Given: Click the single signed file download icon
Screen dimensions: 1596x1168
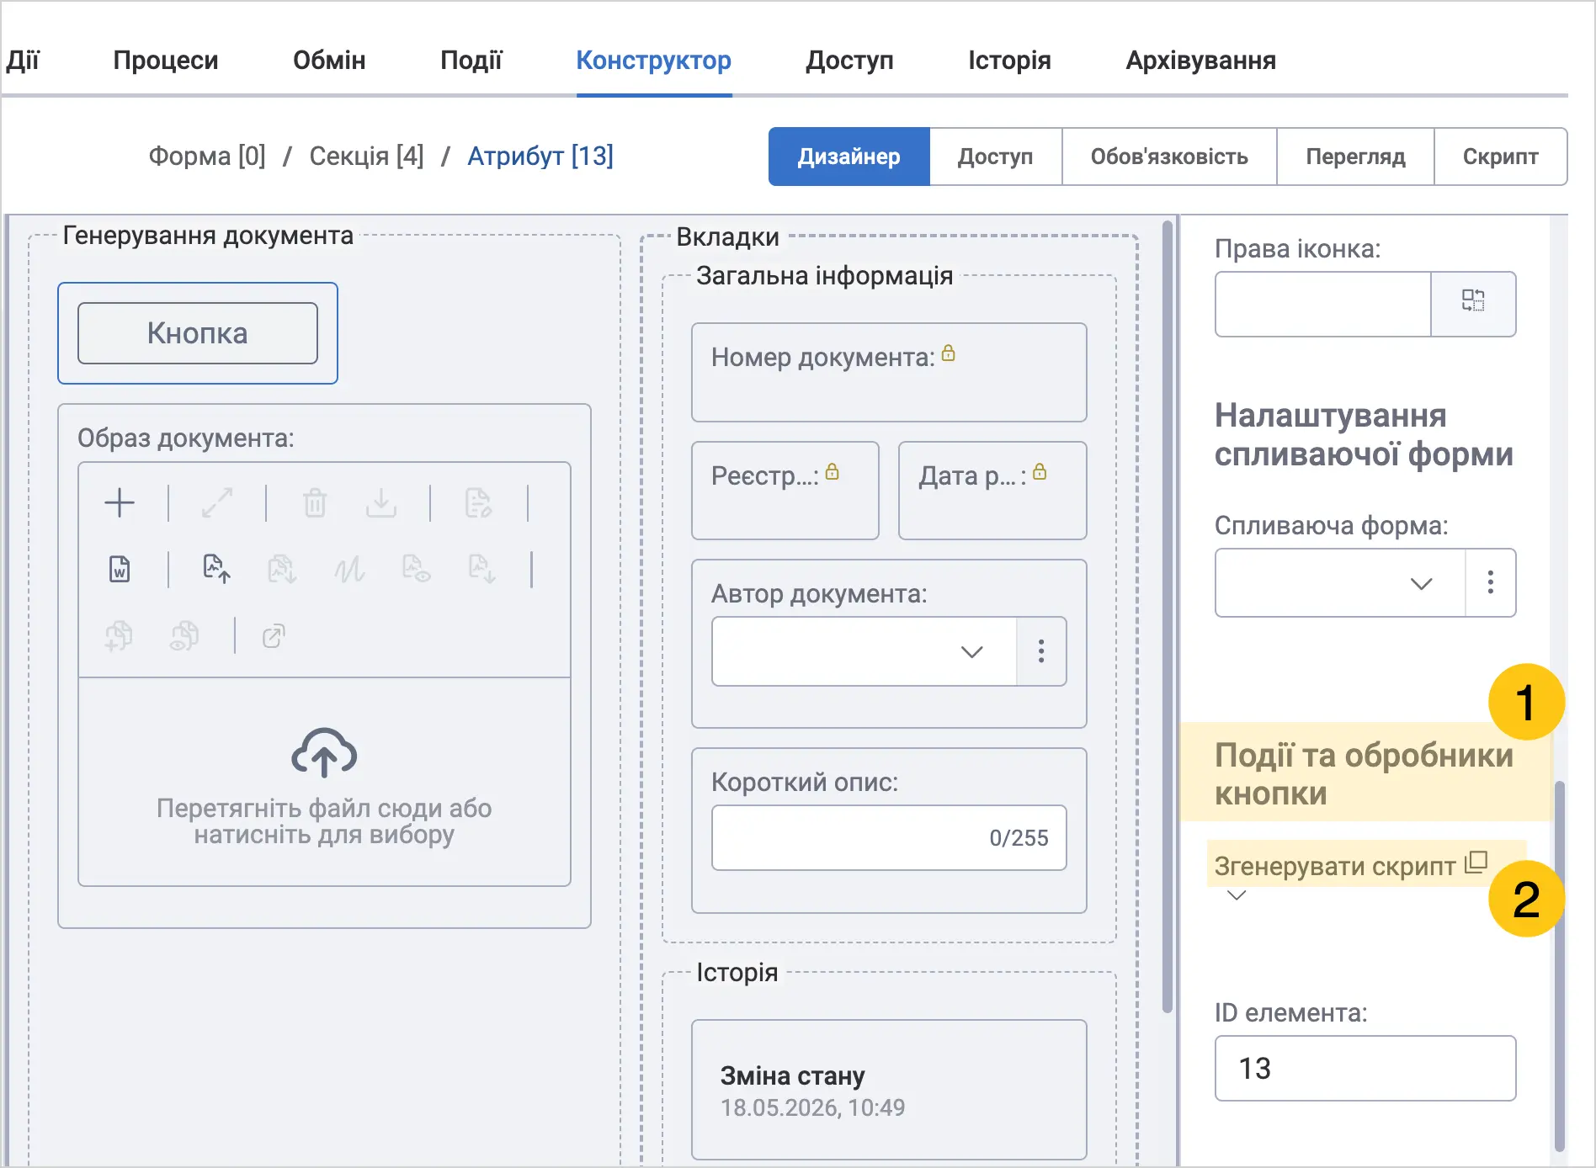Looking at the screenshot, I should 482,570.
